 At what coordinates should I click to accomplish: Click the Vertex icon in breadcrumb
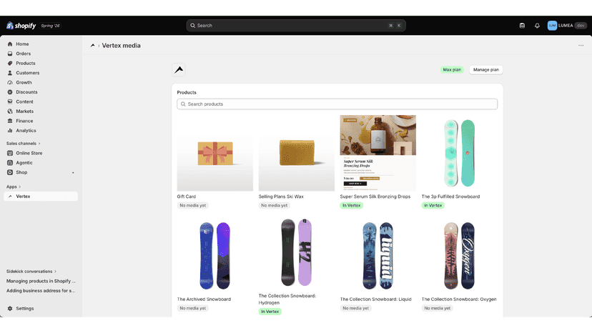click(x=92, y=45)
